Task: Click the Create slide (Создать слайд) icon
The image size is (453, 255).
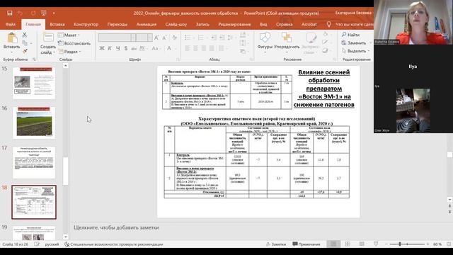Action: [48, 38]
